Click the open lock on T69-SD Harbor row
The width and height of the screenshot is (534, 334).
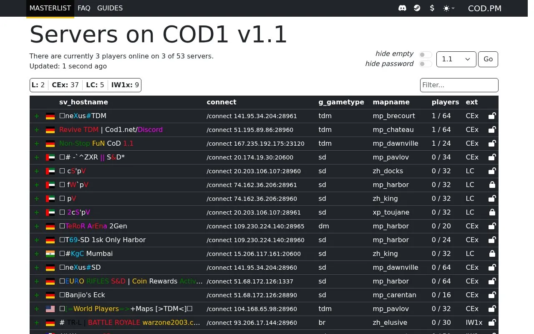coord(492,240)
